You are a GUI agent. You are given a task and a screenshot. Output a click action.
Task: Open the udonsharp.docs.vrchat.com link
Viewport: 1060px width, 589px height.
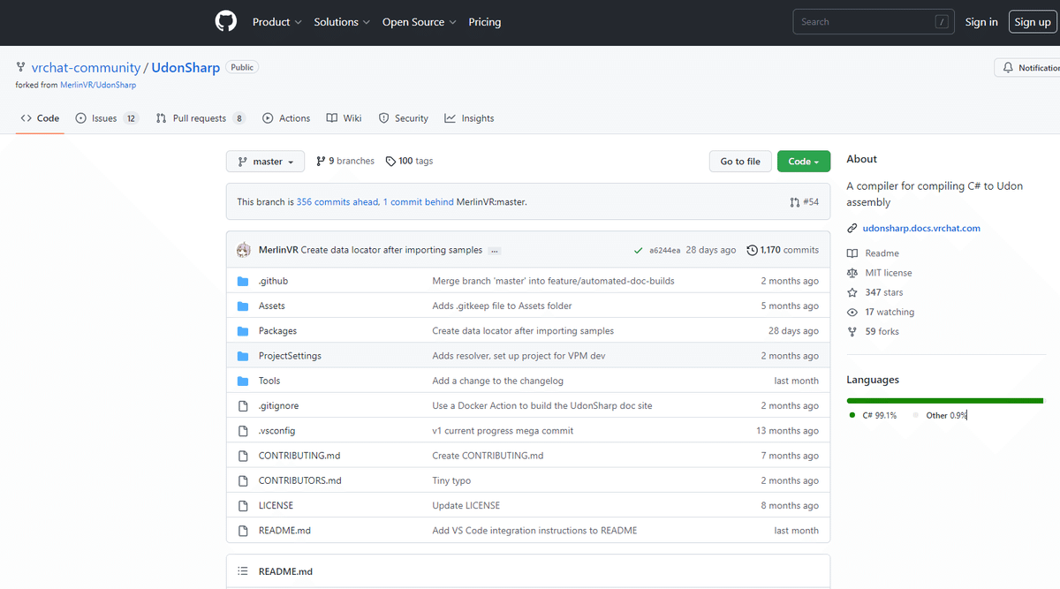[x=921, y=228]
